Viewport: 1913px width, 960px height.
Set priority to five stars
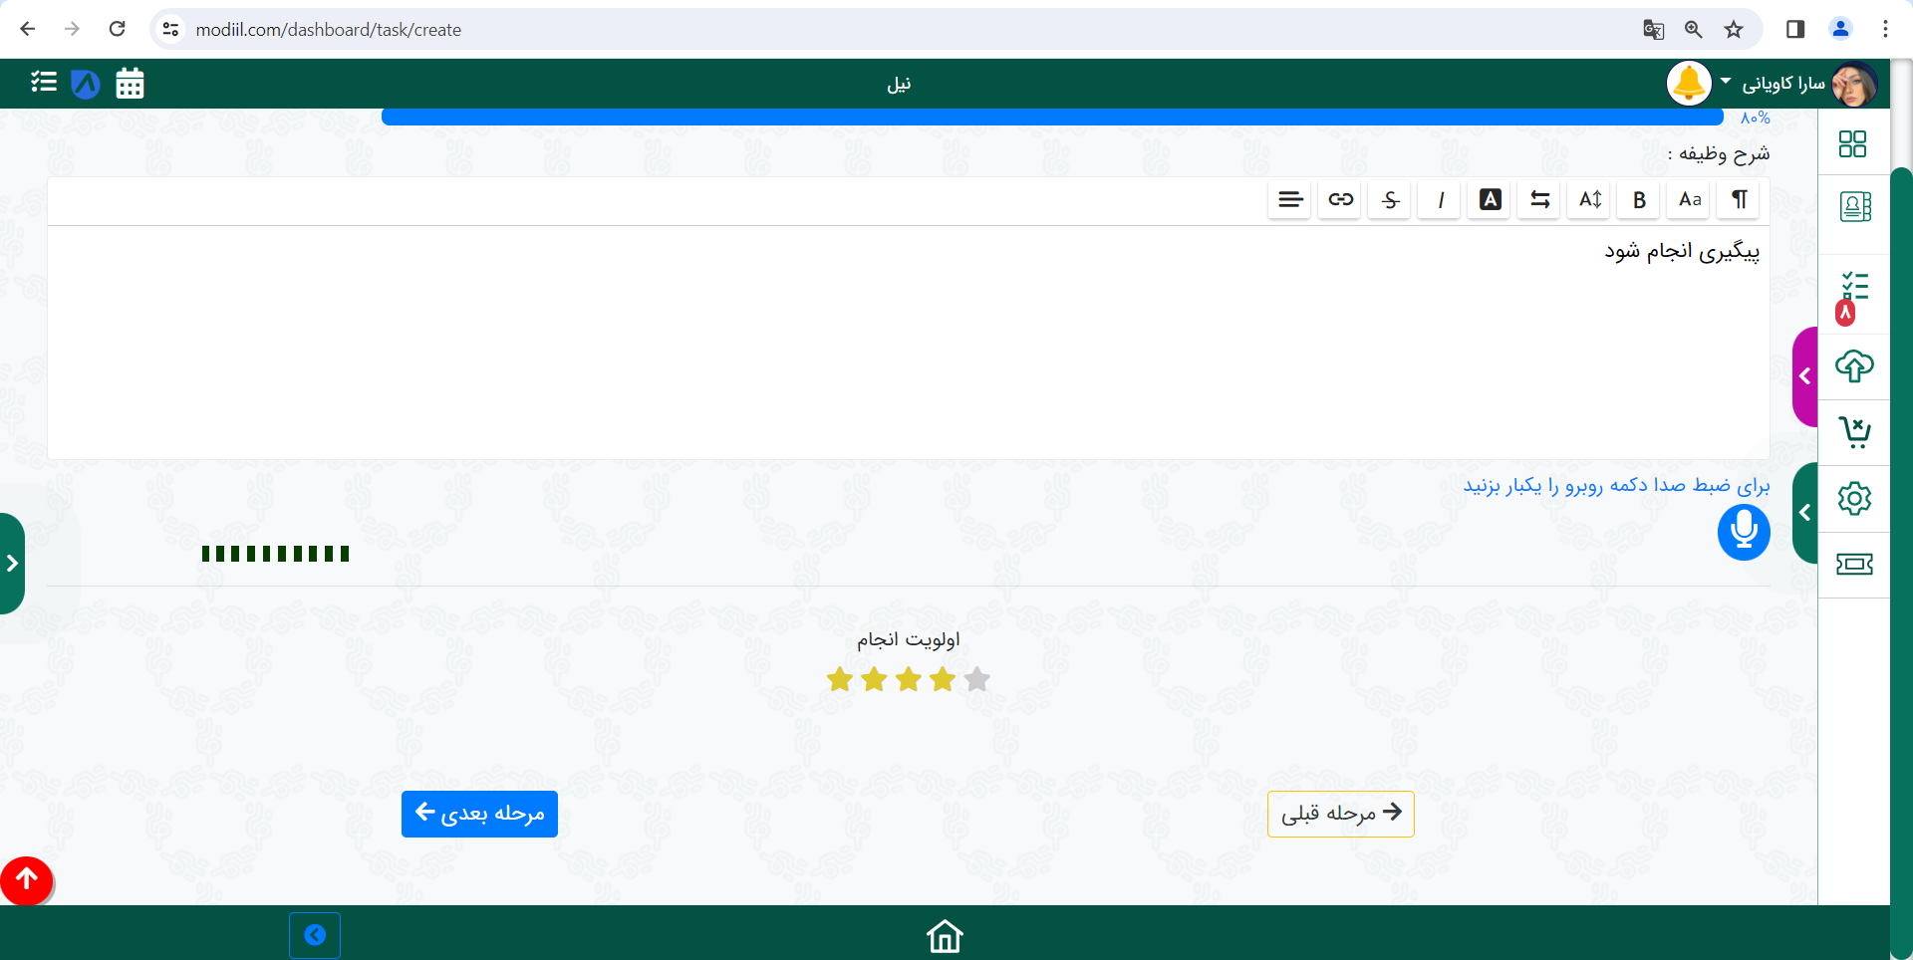(977, 679)
